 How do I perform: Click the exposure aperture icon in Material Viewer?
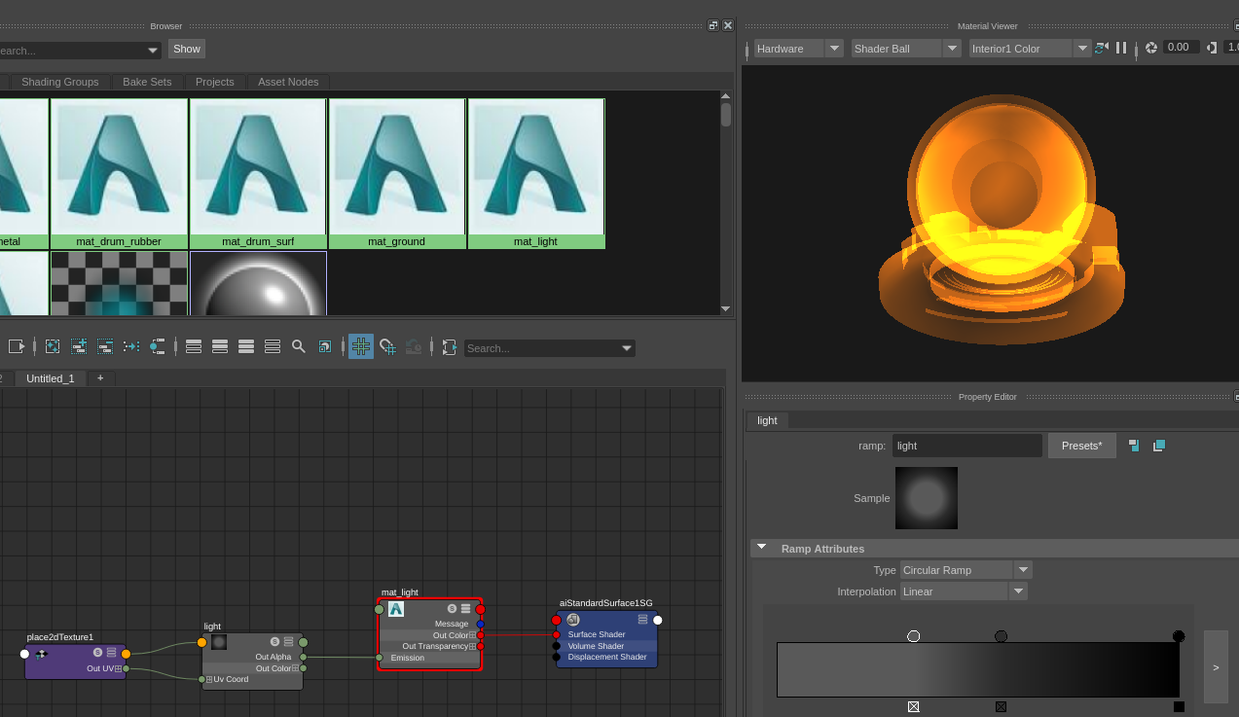(1151, 48)
